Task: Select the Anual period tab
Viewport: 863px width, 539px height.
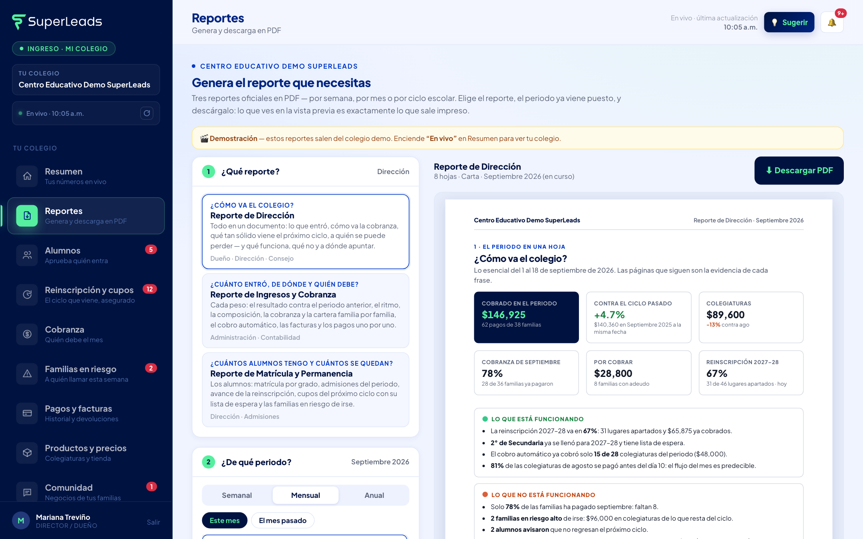Action: [x=374, y=495]
